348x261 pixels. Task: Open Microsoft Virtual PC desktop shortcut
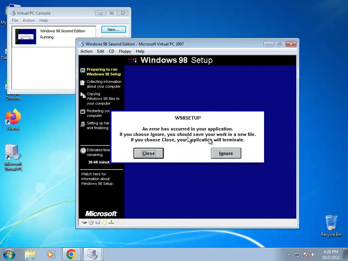(x=13, y=157)
